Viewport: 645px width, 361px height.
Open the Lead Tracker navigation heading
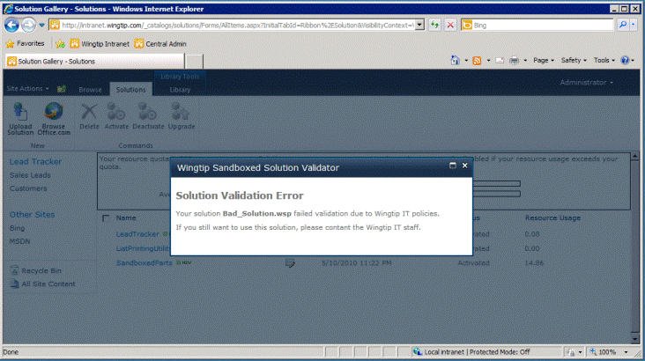pos(35,162)
